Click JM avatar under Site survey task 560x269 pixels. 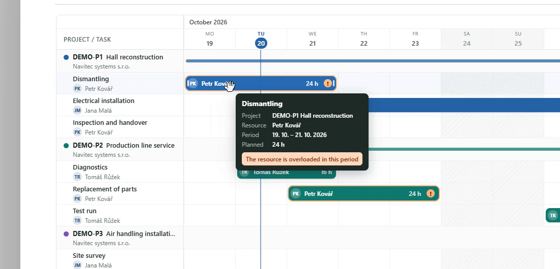tap(77, 265)
